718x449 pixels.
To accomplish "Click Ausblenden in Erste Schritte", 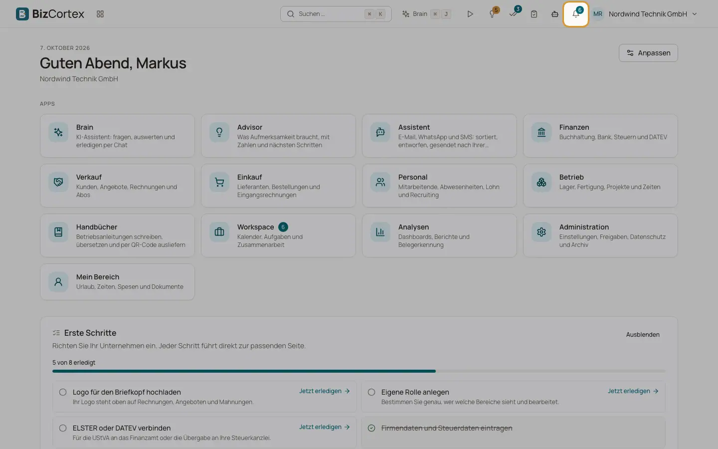I will tap(643, 335).
